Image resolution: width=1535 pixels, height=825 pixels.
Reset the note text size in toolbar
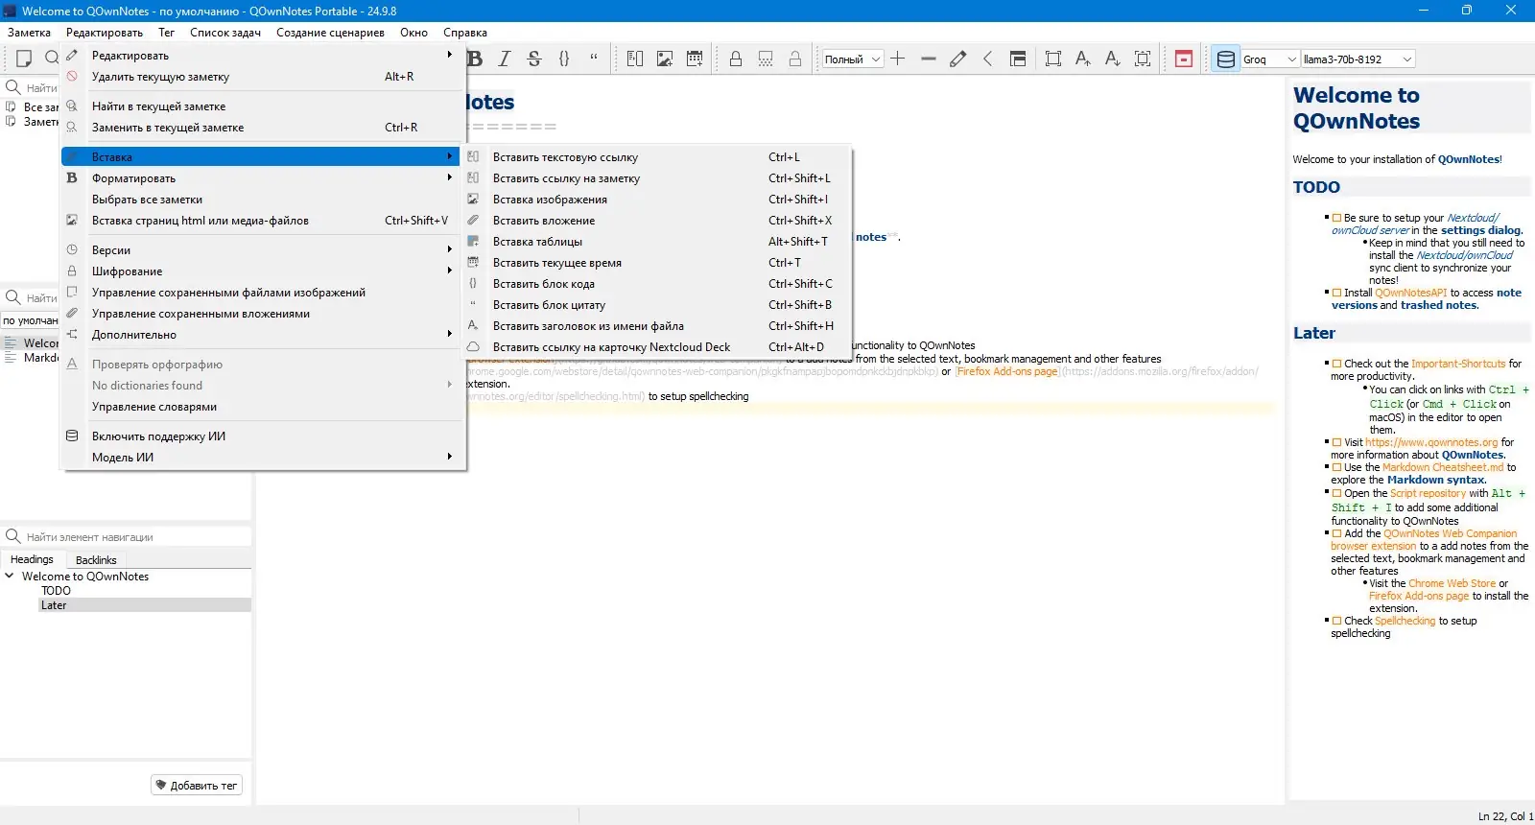[1143, 59]
